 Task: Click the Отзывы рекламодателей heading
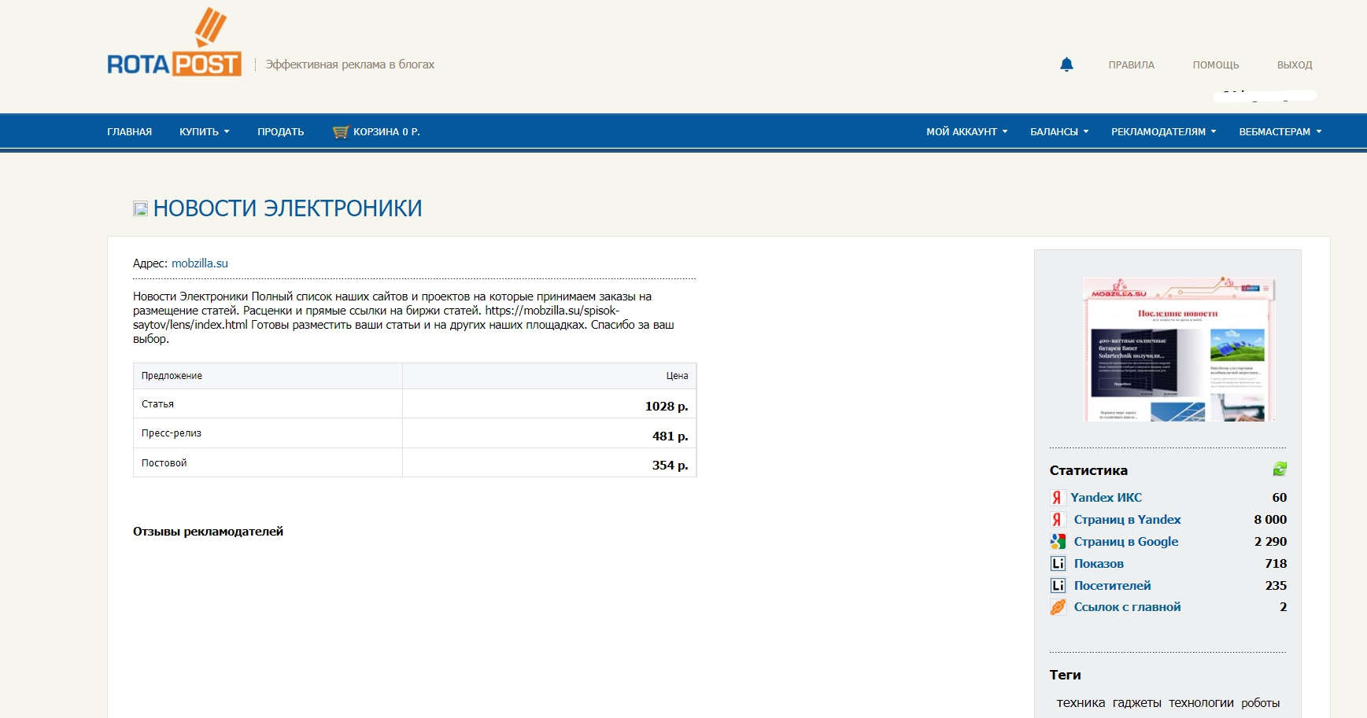point(208,532)
